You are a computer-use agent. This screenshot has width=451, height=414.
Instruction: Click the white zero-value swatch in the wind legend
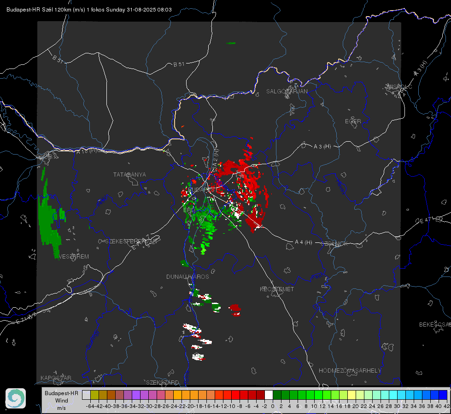click(269, 395)
